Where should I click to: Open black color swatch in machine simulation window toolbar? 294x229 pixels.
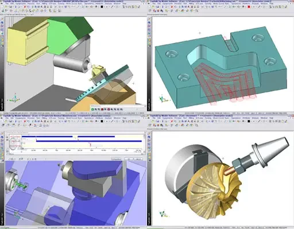tap(102, 7)
